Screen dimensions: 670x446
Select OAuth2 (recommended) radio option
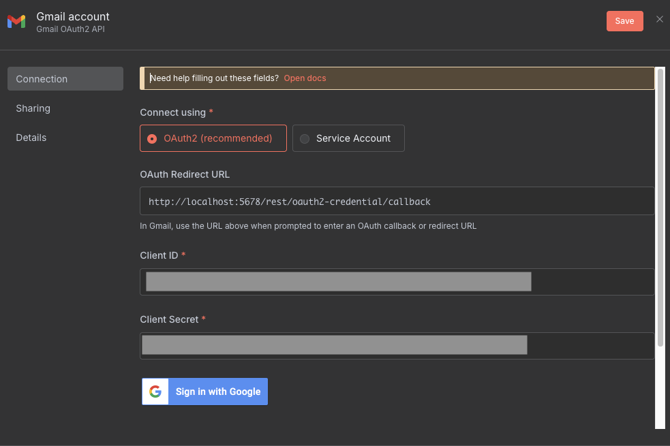click(x=213, y=138)
